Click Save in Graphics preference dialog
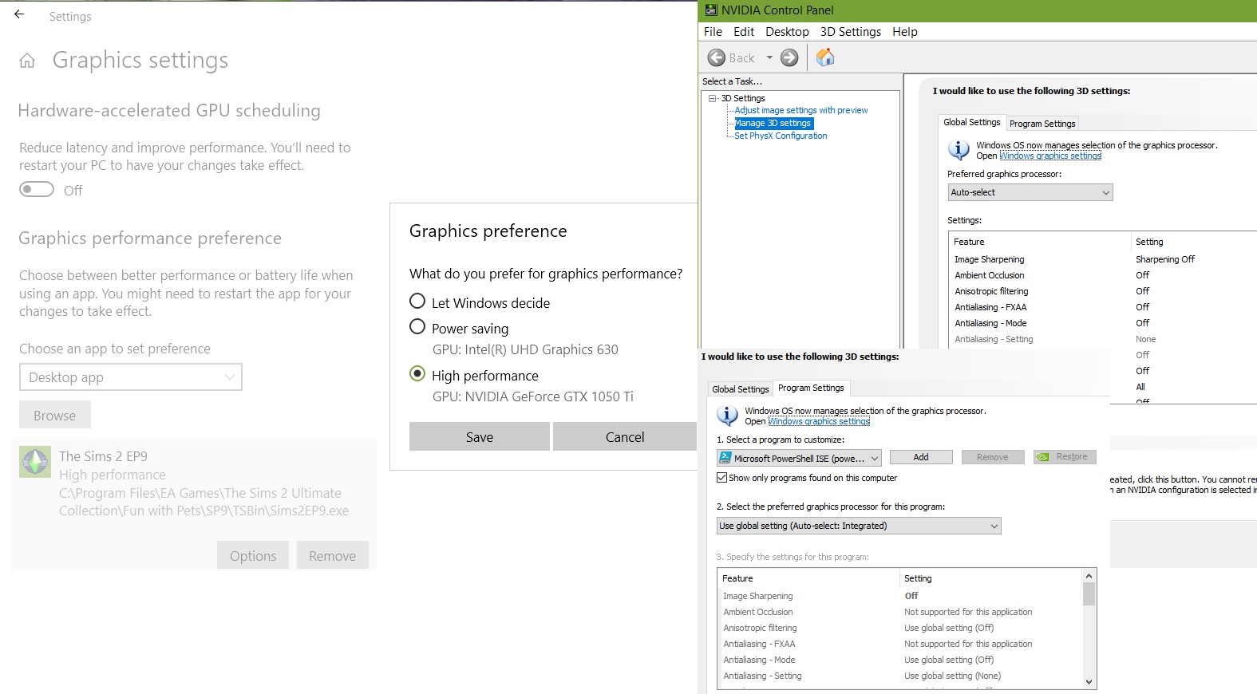The height and width of the screenshot is (694, 1257). point(479,437)
